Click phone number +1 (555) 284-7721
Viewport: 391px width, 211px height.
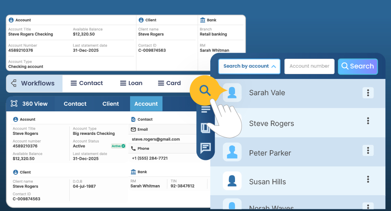coord(150,158)
